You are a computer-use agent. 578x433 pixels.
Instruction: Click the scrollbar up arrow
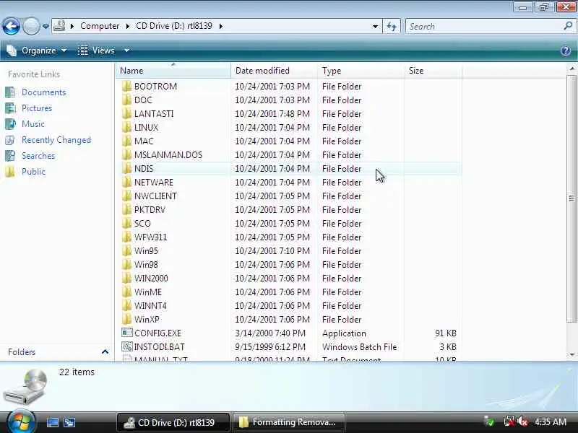[571, 69]
